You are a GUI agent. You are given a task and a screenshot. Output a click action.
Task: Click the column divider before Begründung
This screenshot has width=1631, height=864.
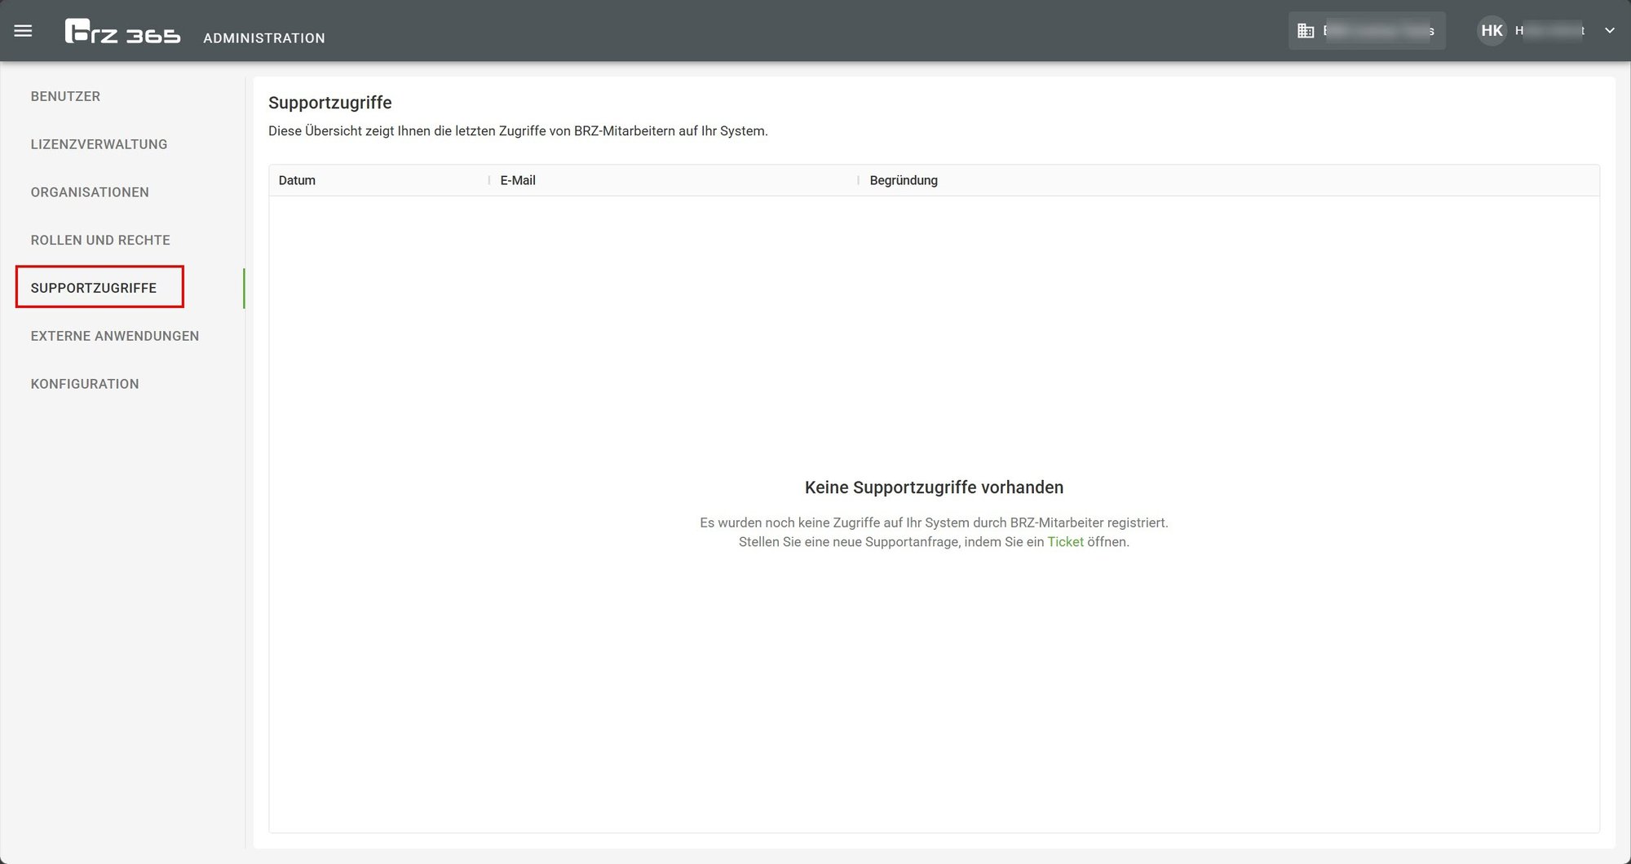858,180
